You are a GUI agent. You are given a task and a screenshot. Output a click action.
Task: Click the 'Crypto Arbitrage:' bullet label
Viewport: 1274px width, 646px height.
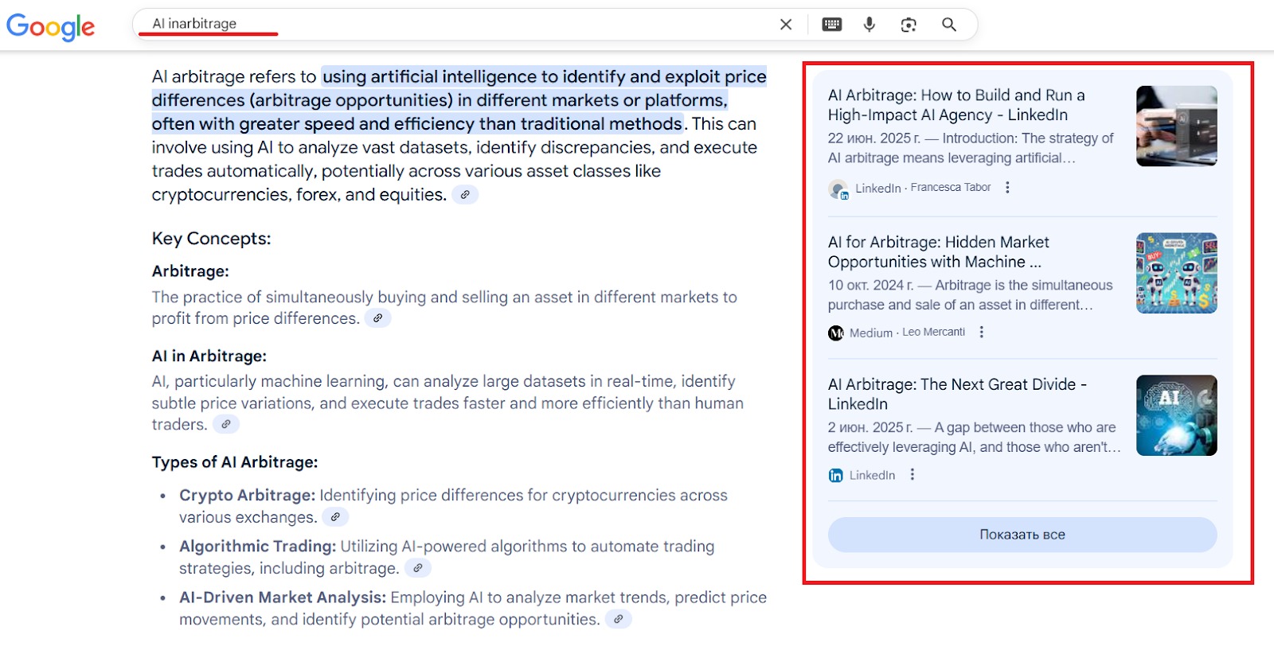click(x=247, y=495)
